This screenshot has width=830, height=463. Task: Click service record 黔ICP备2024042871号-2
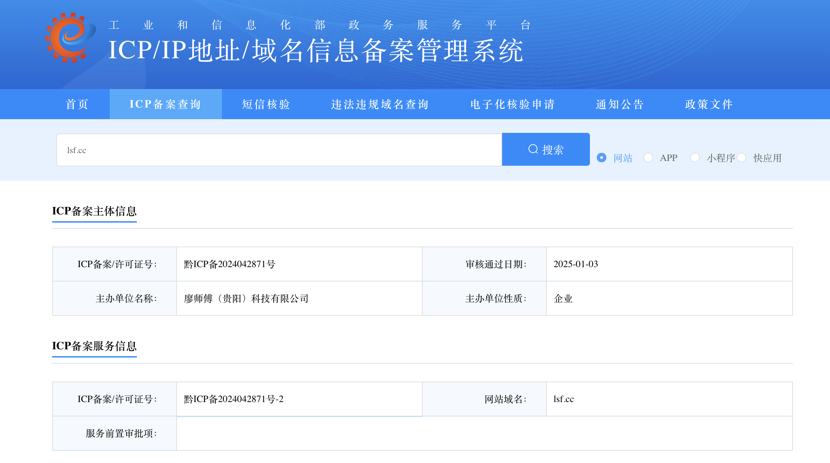coord(234,399)
